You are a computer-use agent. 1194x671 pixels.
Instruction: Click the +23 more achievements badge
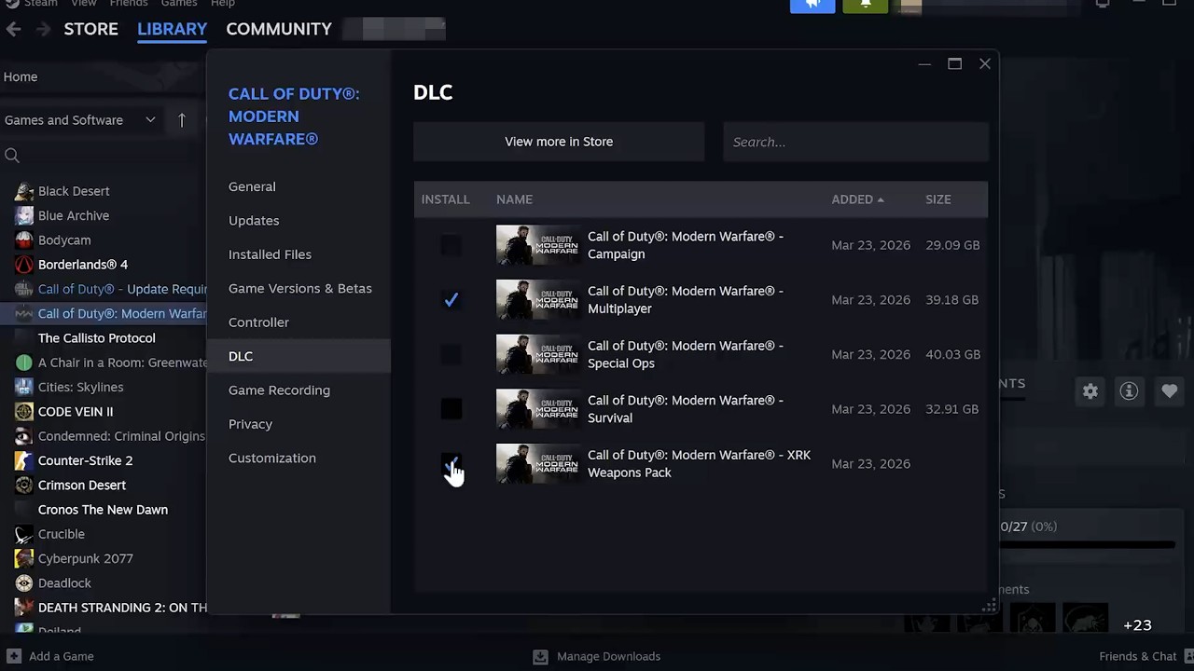point(1137,625)
